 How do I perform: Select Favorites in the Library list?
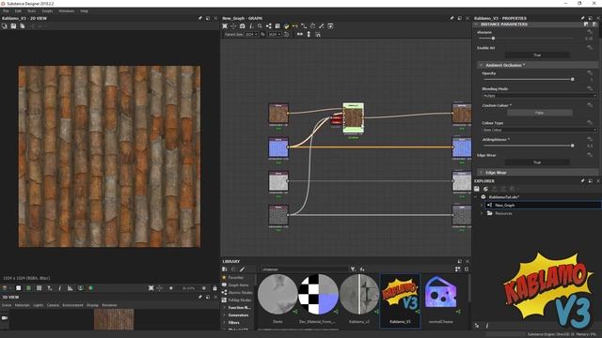[236, 278]
